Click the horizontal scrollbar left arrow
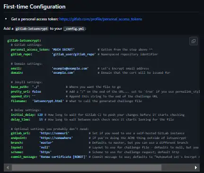This screenshot has width=204, height=173. (8, 167)
